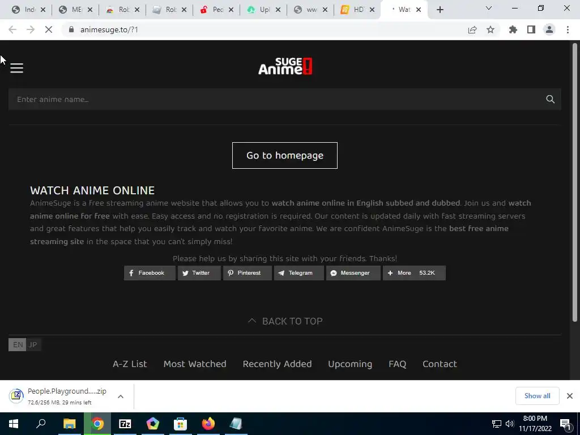Open Microsoft Store from taskbar
The width and height of the screenshot is (580, 435).
[x=180, y=424]
